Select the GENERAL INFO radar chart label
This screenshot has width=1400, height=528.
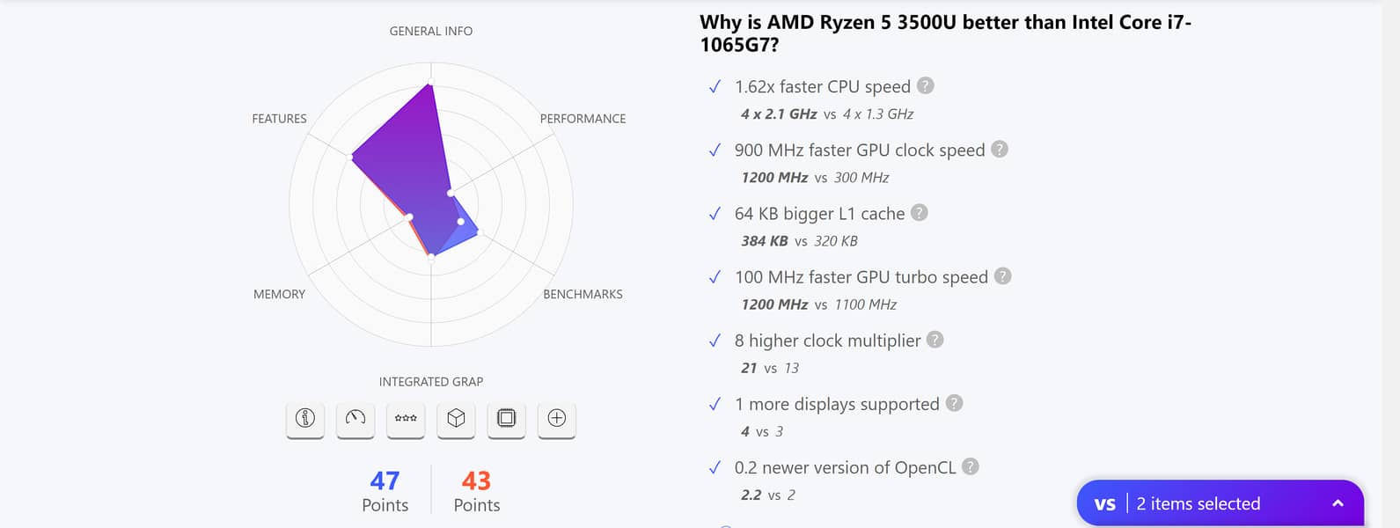[431, 32]
